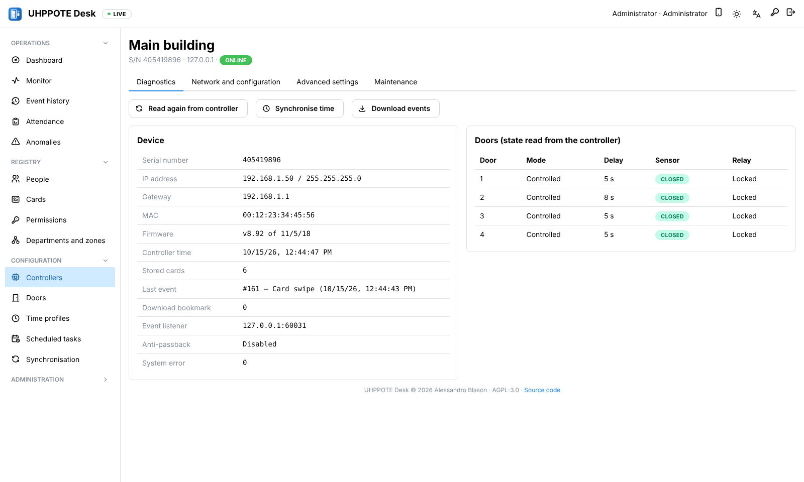The height and width of the screenshot is (482, 804).
Task: Open Time profiles page
Action: tap(60, 318)
